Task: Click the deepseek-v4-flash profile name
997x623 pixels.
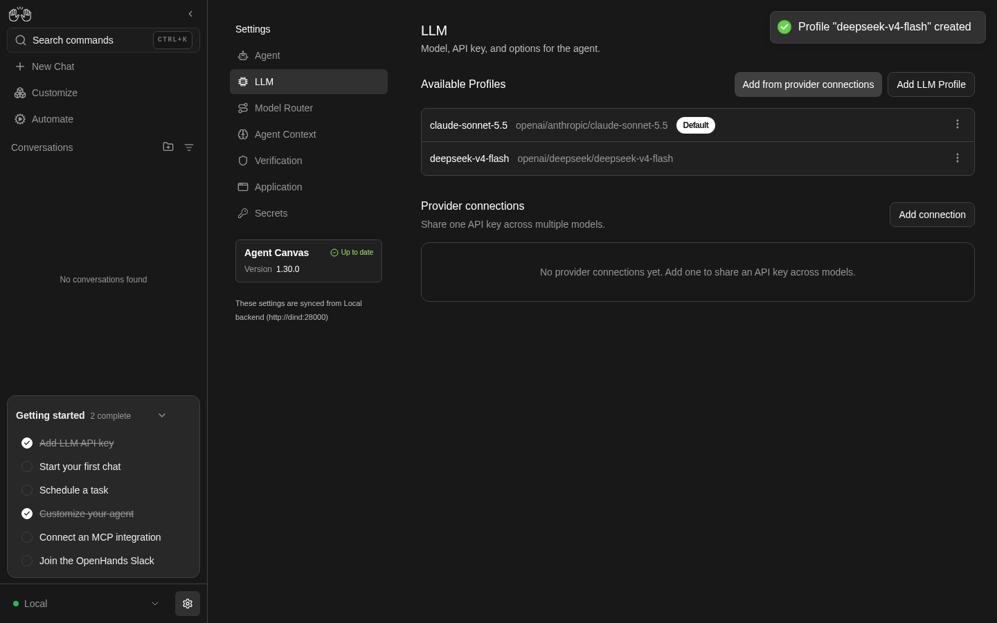Action: 469,159
